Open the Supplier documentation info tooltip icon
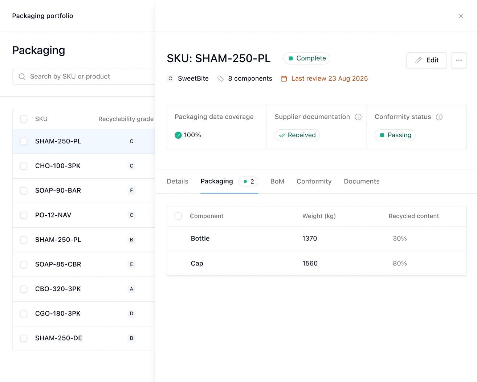 point(358,117)
